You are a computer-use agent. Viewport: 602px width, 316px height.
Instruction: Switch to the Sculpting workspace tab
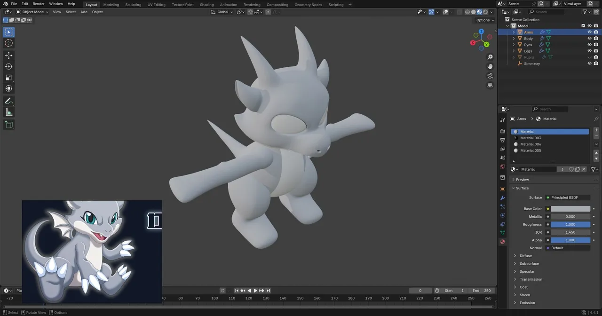(133, 4)
